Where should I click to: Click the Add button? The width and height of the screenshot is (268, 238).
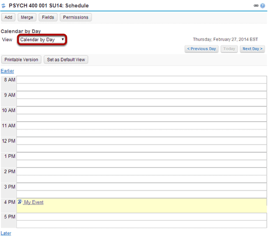[x=8, y=17]
